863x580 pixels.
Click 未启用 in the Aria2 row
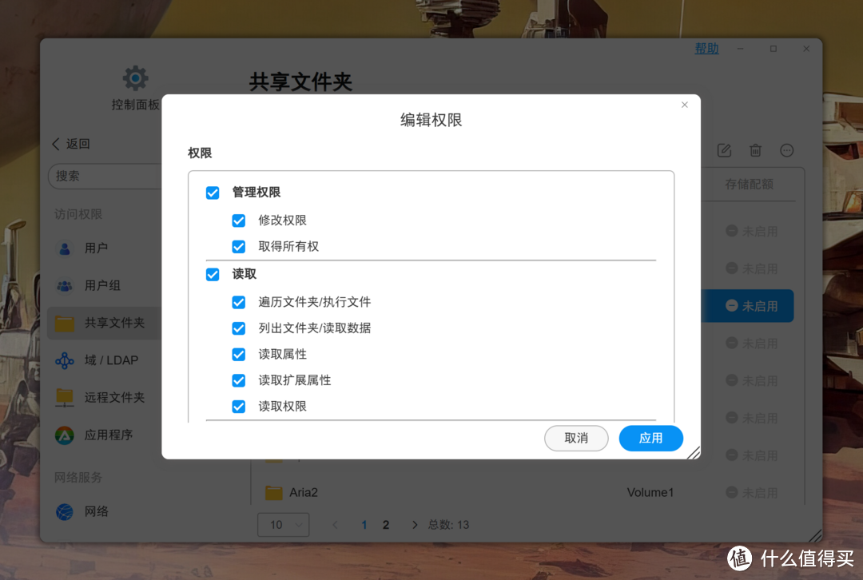pyautogui.click(x=752, y=492)
